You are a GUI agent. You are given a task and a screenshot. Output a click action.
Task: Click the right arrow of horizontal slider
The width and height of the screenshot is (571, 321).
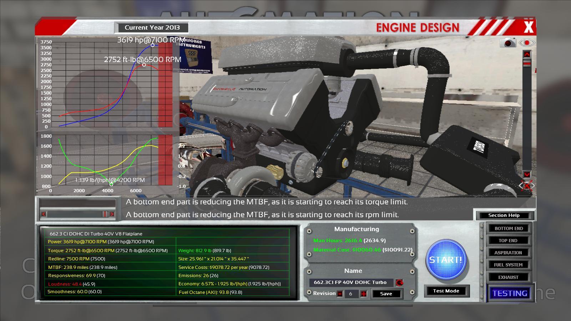pyautogui.click(x=112, y=214)
